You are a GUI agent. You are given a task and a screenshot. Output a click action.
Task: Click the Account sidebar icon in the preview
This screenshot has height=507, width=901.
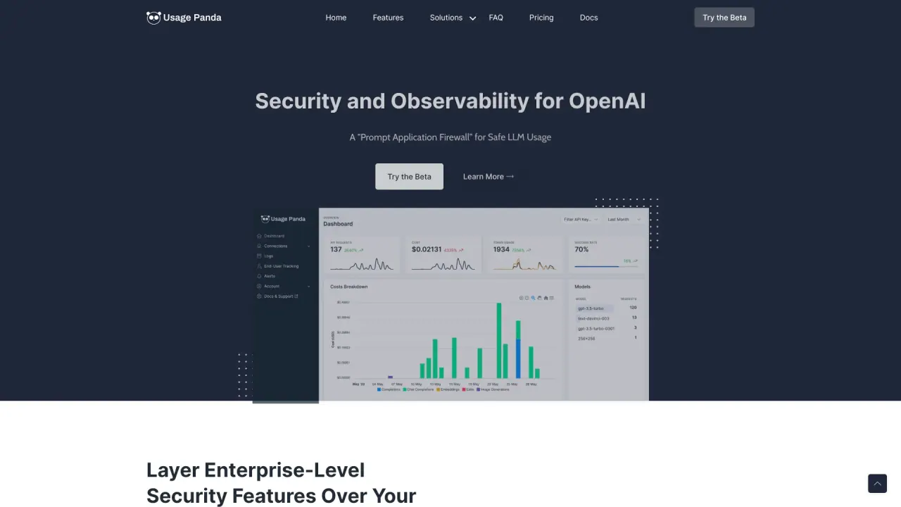point(259,286)
